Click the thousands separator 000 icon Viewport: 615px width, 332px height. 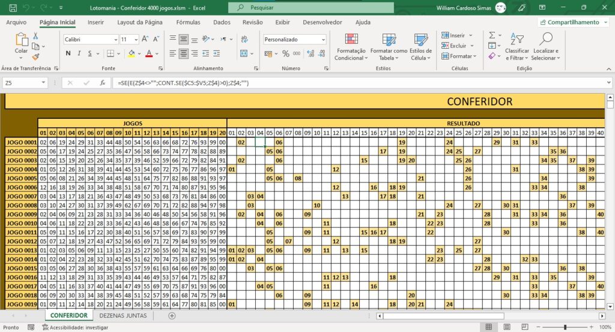pyautogui.click(x=297, y=53)
